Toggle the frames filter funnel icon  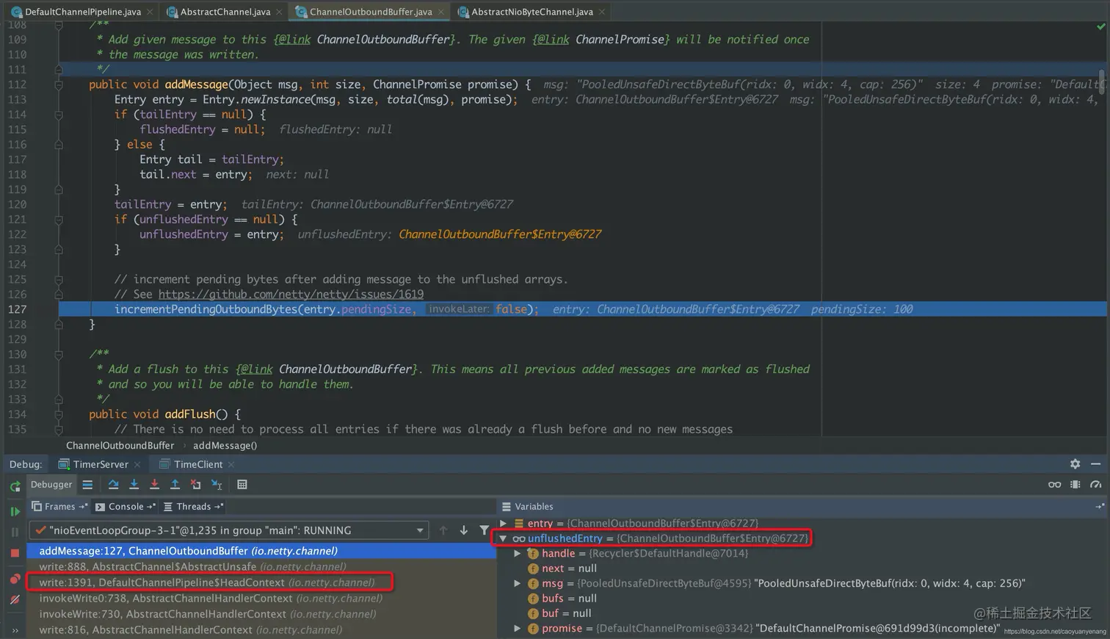(x=484, y=530)
